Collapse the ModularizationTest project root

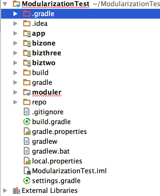(x=5, y=4)
